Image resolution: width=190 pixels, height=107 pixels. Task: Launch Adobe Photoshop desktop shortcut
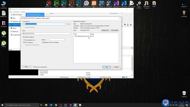pos(79,4)
